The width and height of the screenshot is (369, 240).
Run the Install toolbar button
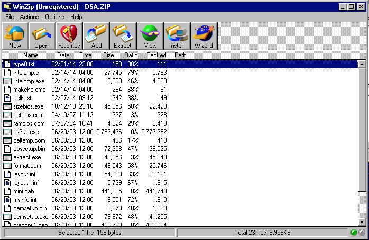(177, 36)
